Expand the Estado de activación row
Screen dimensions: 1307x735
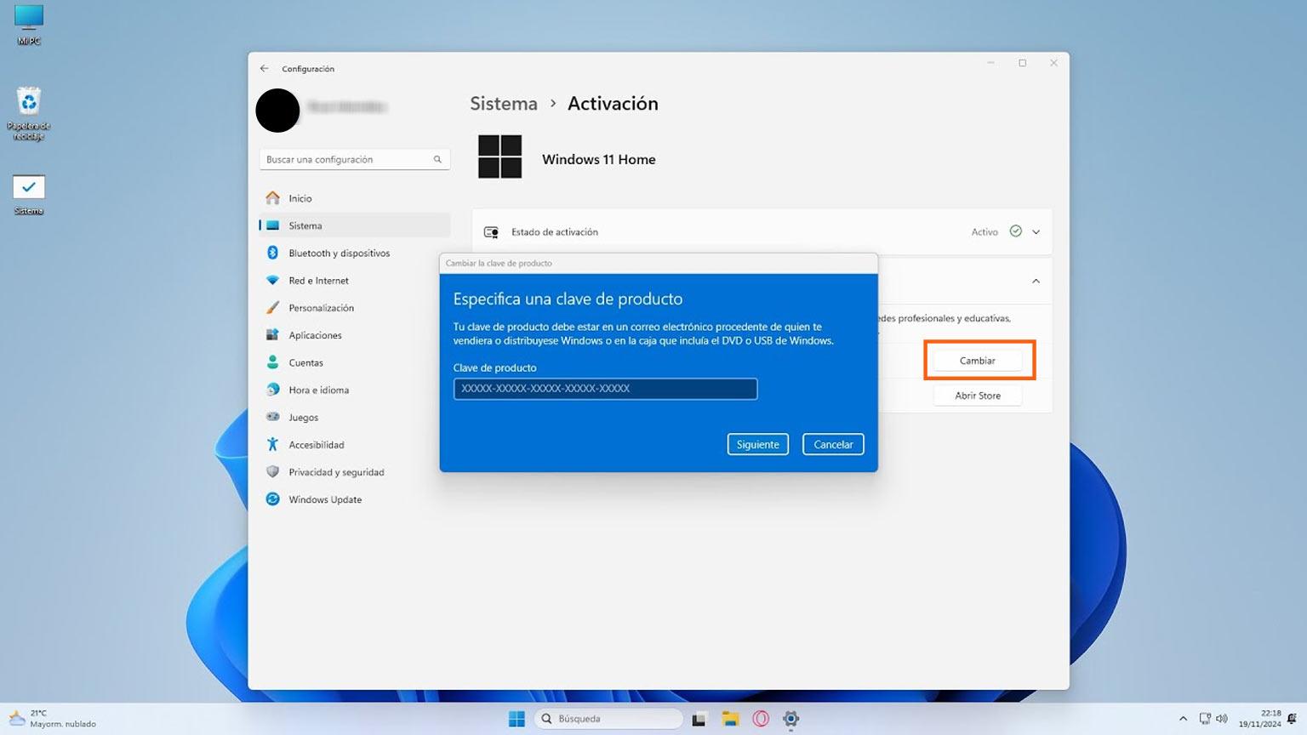pos(1036,231)
